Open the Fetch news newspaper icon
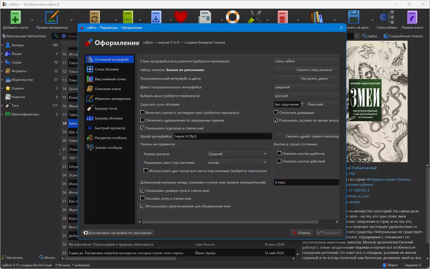 tap(205, 17)
